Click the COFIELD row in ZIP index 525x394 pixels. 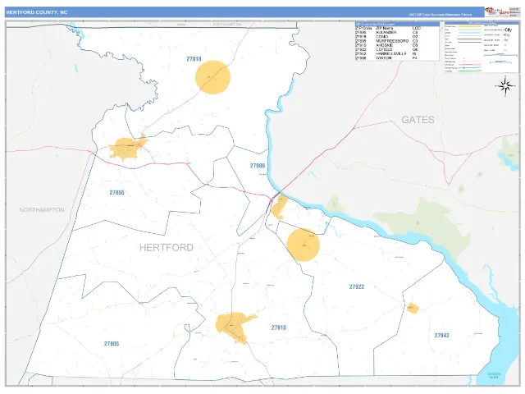pyautogui.click(x=397, y=49)
